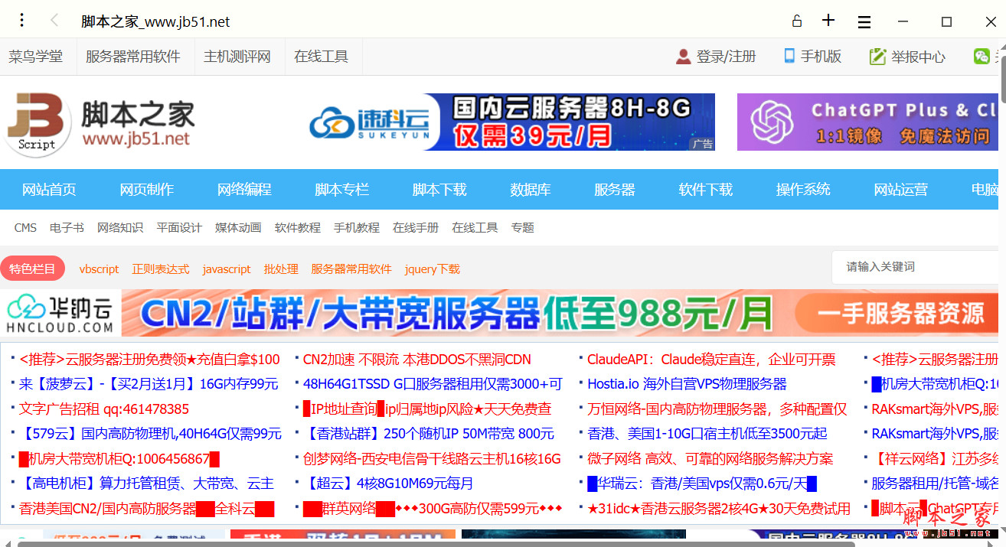Open 31idc 香港云服务器 link
Viewport: 1006px width, 547px height.
click(719, 509)
